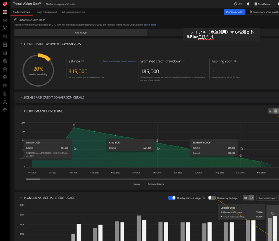This screenshot has width=279, height=241.
Task: Open the folder-tab icon below the X icon
Action: (x=5, y=36)
